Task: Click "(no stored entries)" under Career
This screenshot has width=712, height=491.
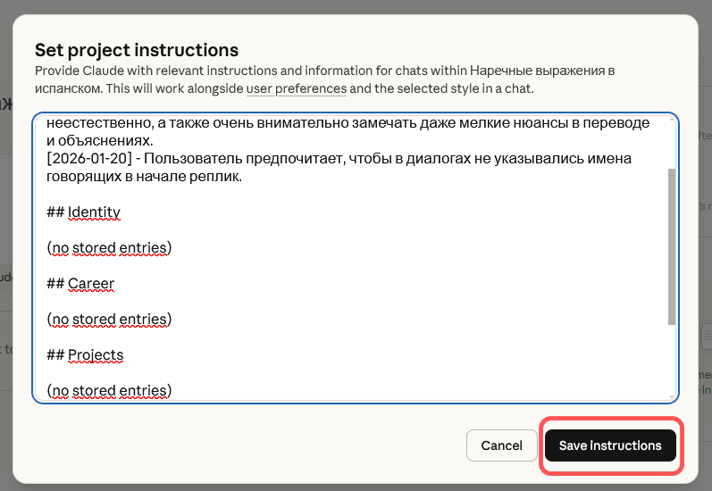Action: pos(109,320)
